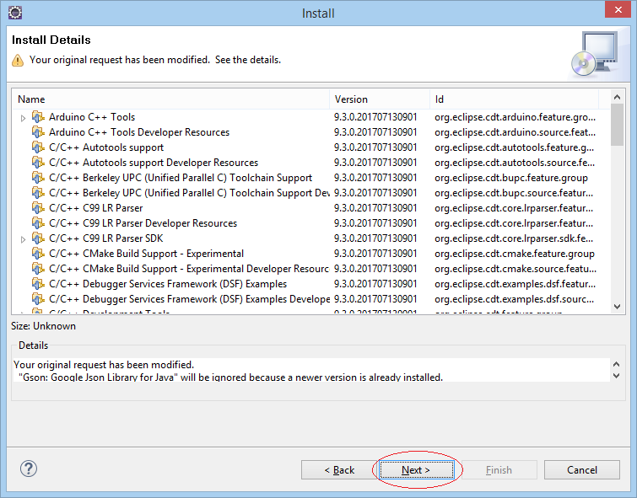Viewport: 637px width, 498px height.
Task: Click the feature list vertical scrollbar thumb
Action: [x=617, y=125]
